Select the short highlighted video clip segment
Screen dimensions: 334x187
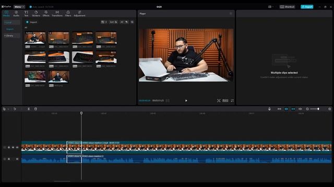click(x=74, y=147)
